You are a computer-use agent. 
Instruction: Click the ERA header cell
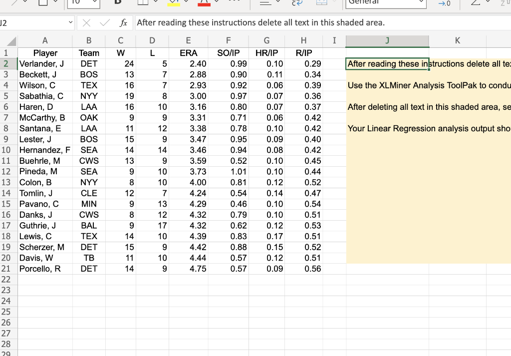[188, 53]
